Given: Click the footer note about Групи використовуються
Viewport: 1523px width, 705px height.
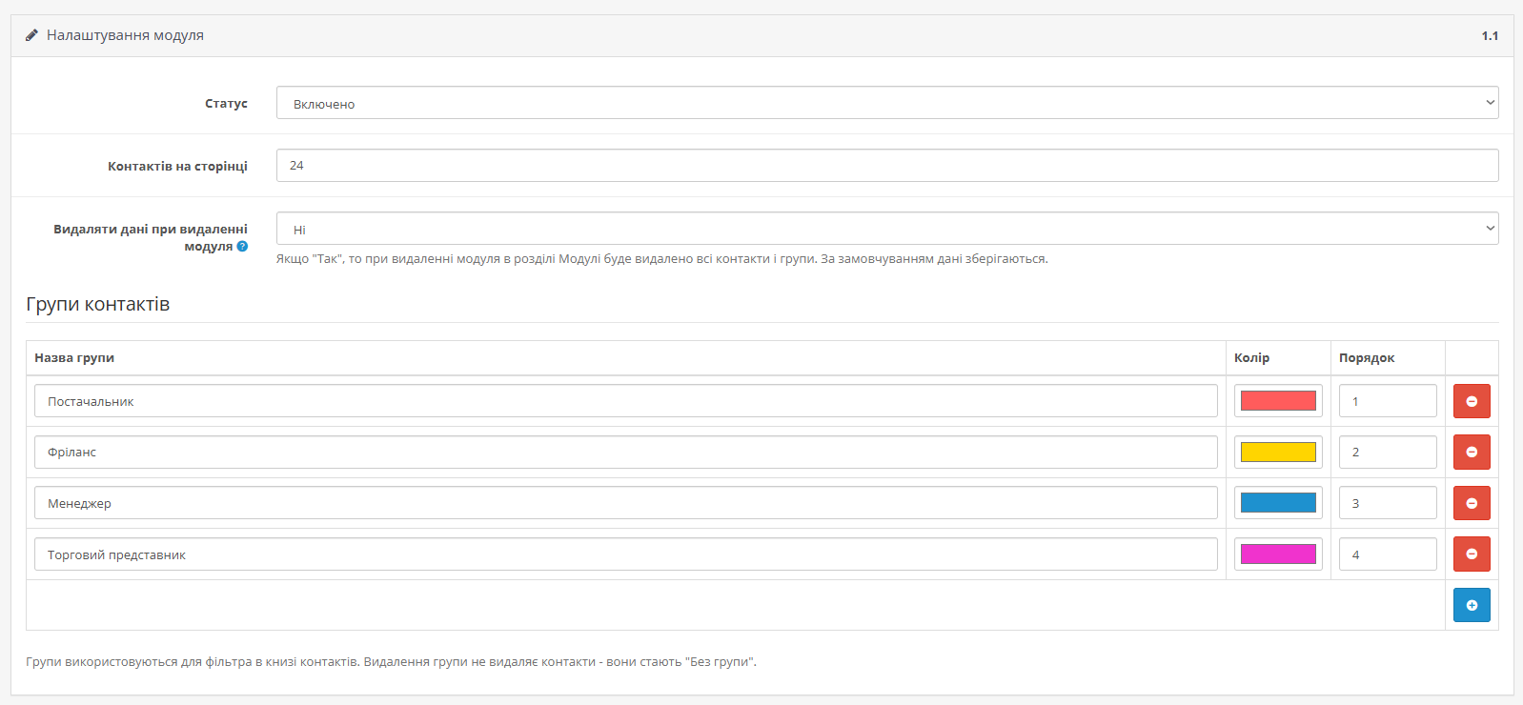Looking at the screenshot, I should [391, 661].
